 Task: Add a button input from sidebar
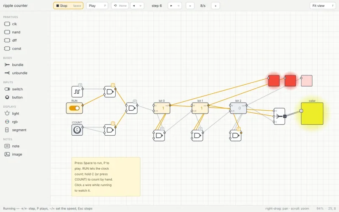pyautogui.click(x=14, y=98)
